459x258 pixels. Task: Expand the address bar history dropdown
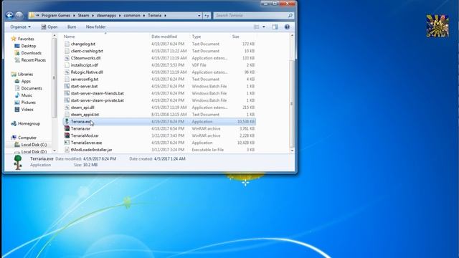tap(199, 16)
